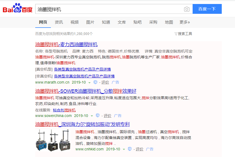
Task: Open the 地图 tab
Action: click(x=169, y=22)
